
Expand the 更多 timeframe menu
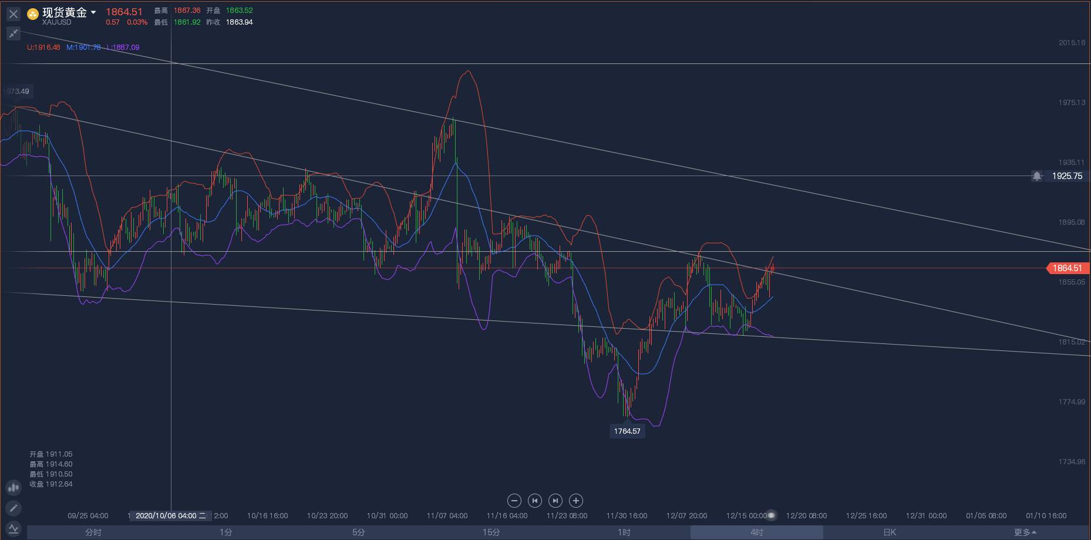pyautogui.click(x=1025, y=532)
